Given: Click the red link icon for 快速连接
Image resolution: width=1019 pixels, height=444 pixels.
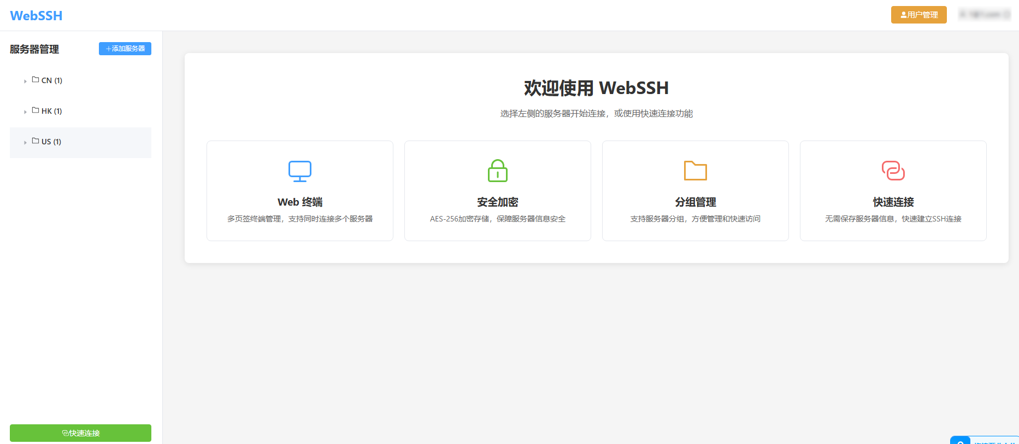Looking at the screenshot, I should coord(893,171).
